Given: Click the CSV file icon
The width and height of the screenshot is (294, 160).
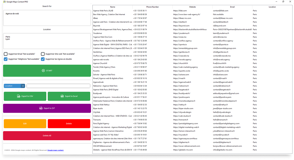Looking at the screenshot, I should pos(18,96).
